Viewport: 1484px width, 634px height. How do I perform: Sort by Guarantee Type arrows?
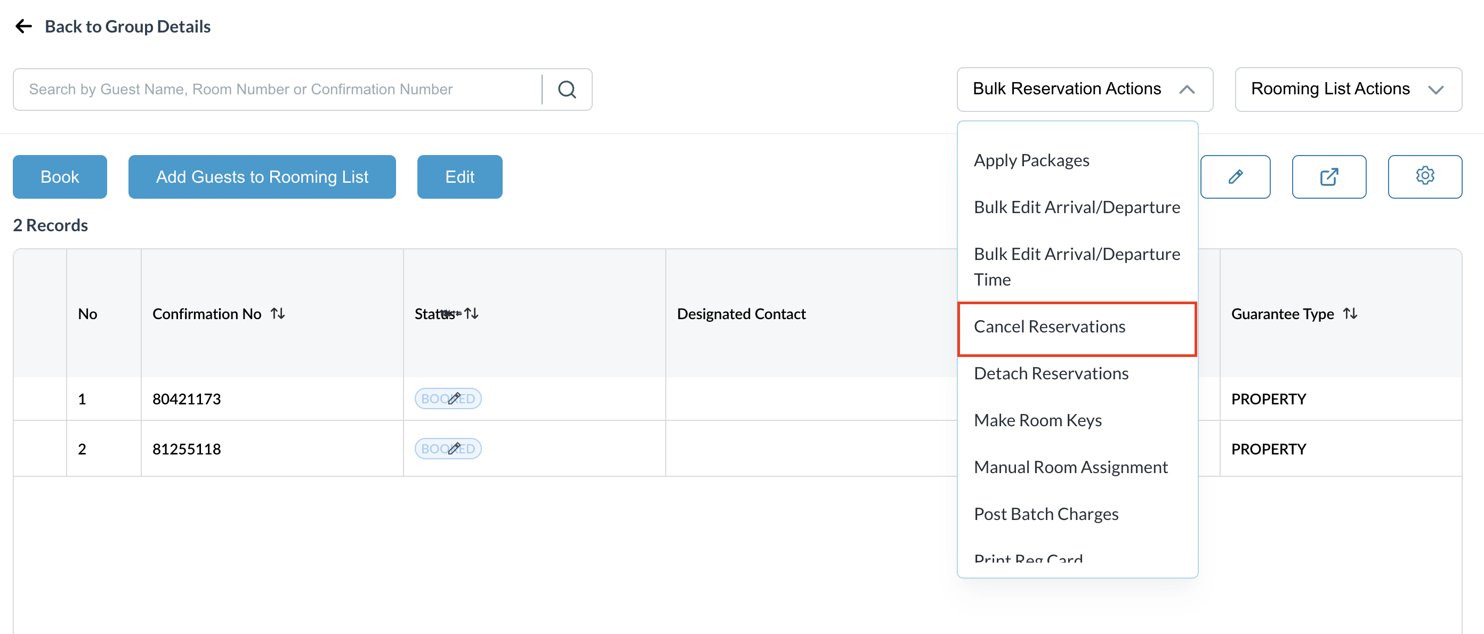pos(1350,314)
